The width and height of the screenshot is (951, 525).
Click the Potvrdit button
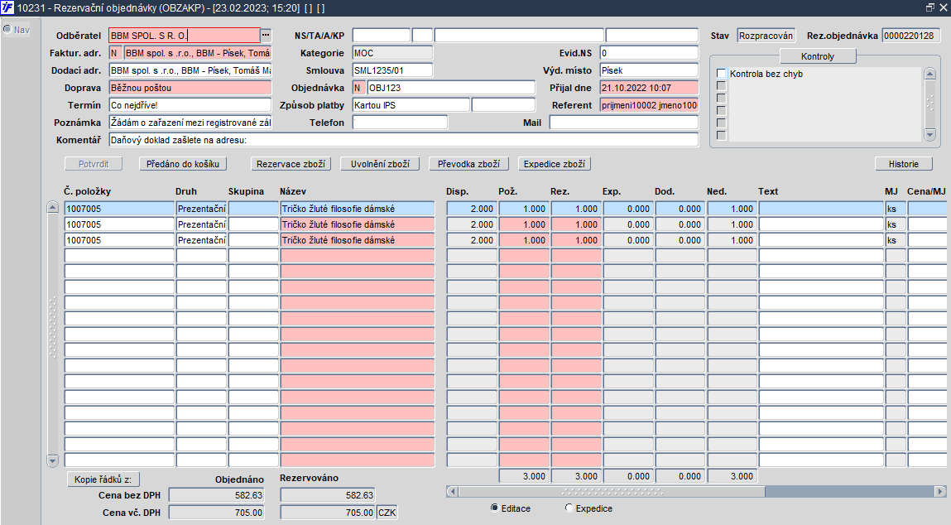point(94,164)
